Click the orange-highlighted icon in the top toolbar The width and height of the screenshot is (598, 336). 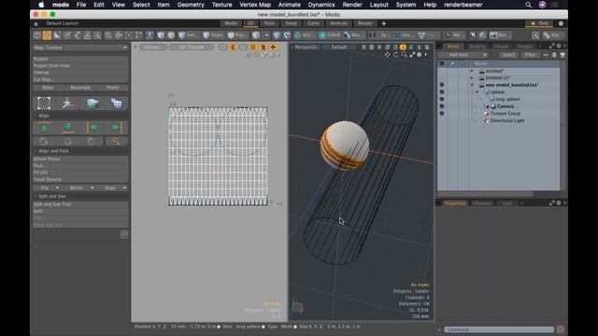click(x=47, y=35)
